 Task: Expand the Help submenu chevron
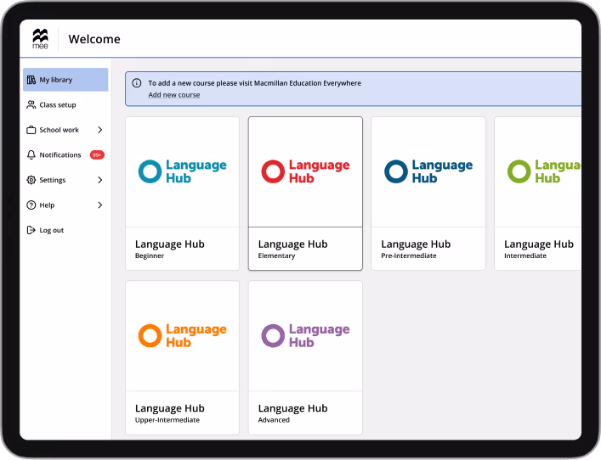pyautogui.click(x=100, y=205)
